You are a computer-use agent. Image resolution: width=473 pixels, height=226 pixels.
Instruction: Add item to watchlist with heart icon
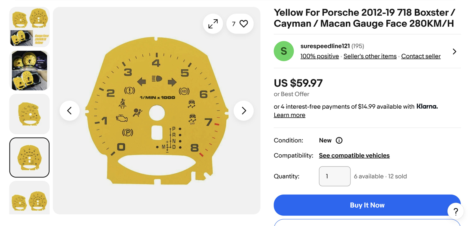click(x=240, y=24)
